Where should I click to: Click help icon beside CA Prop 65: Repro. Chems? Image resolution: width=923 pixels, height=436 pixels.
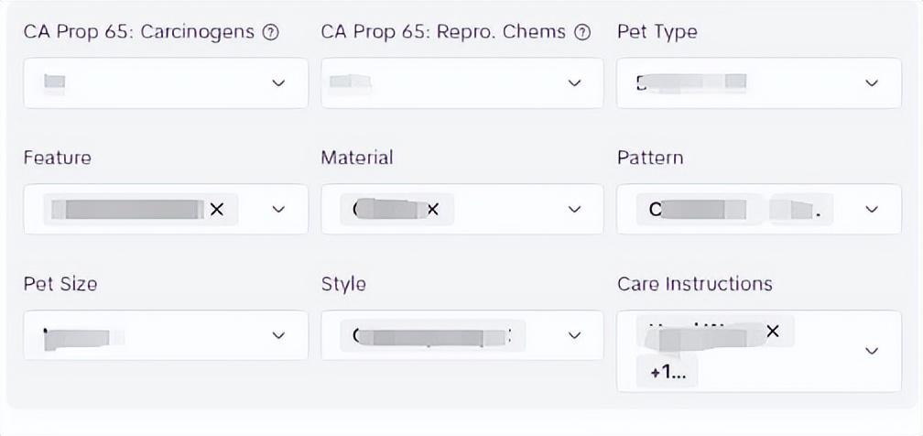(581, 33)
